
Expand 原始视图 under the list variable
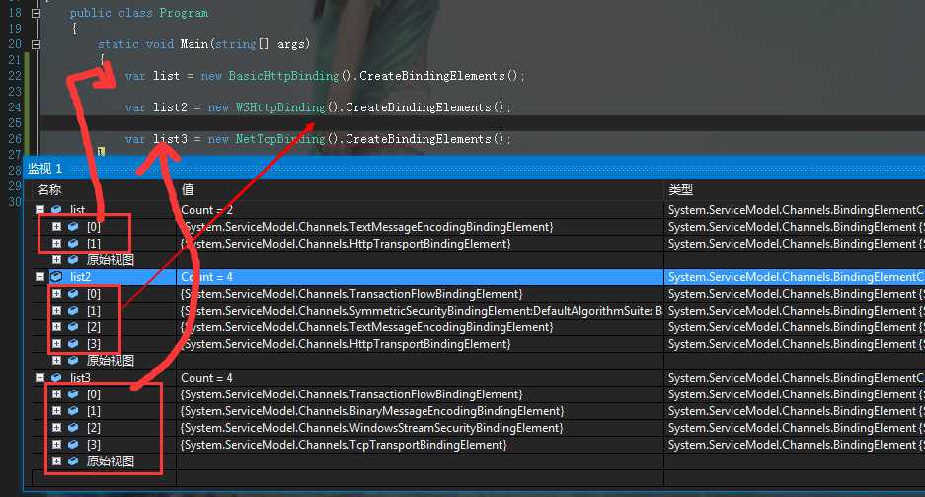tap(56, 260)
